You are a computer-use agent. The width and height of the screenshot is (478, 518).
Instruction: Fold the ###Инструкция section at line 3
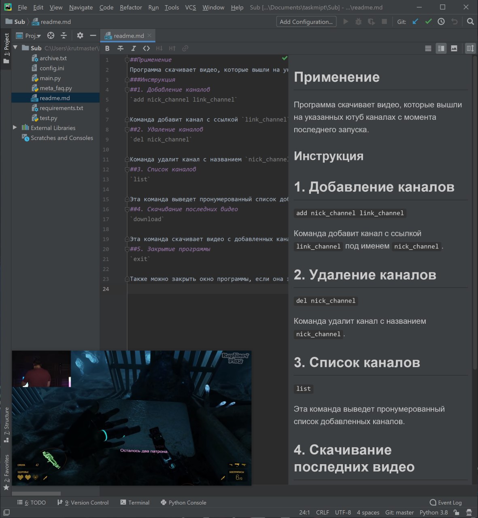tap(127, 80)
